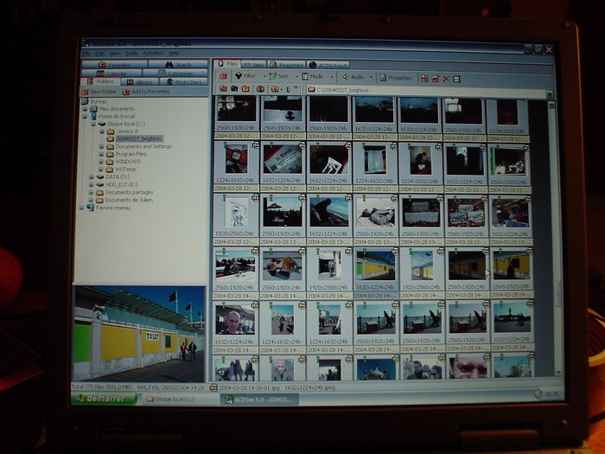The image size is (605, 454).
Task: Collapse the Poste de travail tree node
Action: [85, 116]
